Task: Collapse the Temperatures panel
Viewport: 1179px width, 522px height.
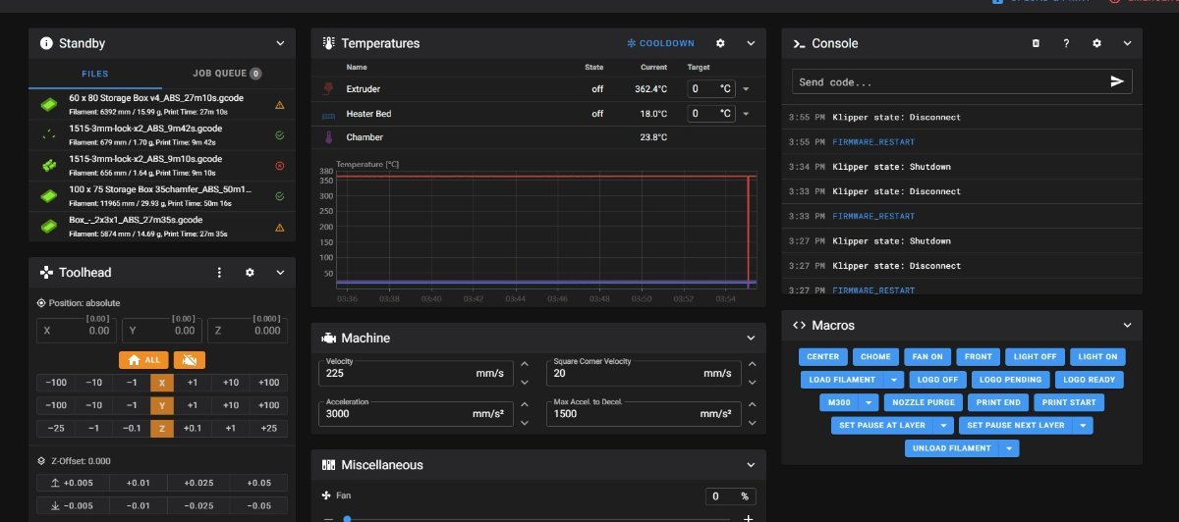Action: [x=751, y=43]
